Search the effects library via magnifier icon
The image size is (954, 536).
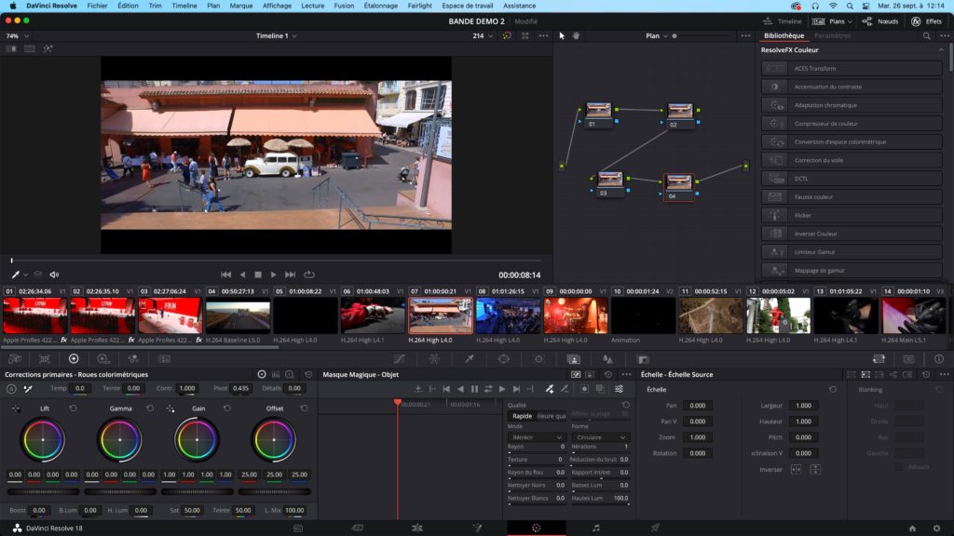pos(927,36)
